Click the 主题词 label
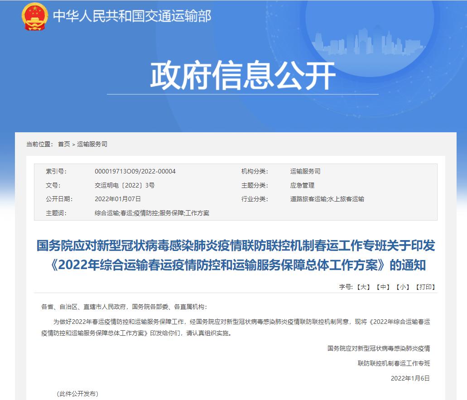The image size is (467, 400). (56, 213)
